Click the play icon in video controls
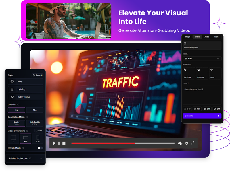 click(x=54, y=143)
